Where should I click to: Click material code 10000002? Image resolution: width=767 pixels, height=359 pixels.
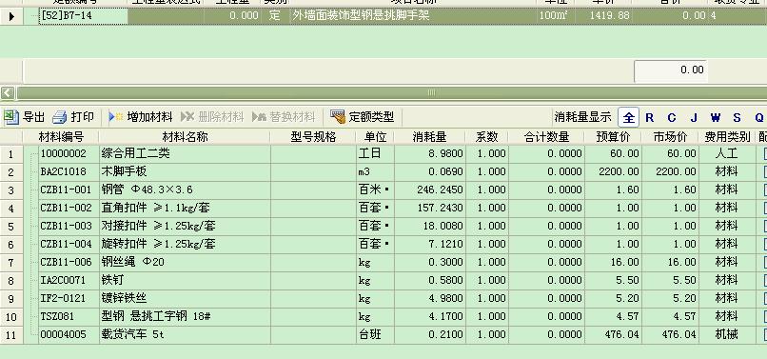click(63, 153)
